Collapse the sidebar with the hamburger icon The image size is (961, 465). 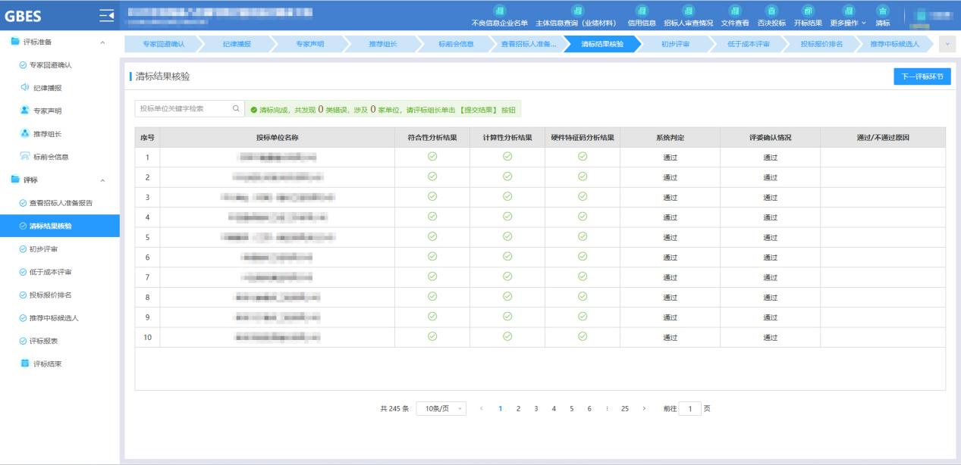click(106, 16)
